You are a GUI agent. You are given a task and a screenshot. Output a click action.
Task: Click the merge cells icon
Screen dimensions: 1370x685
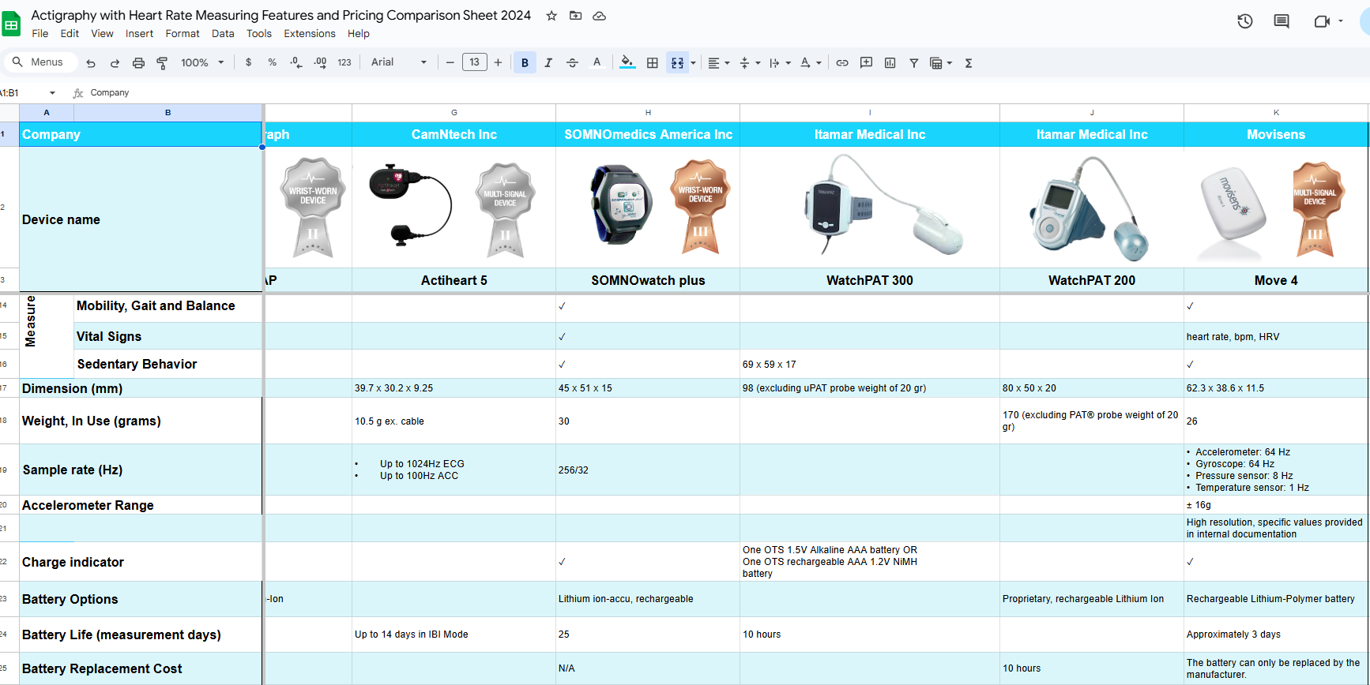677,62
